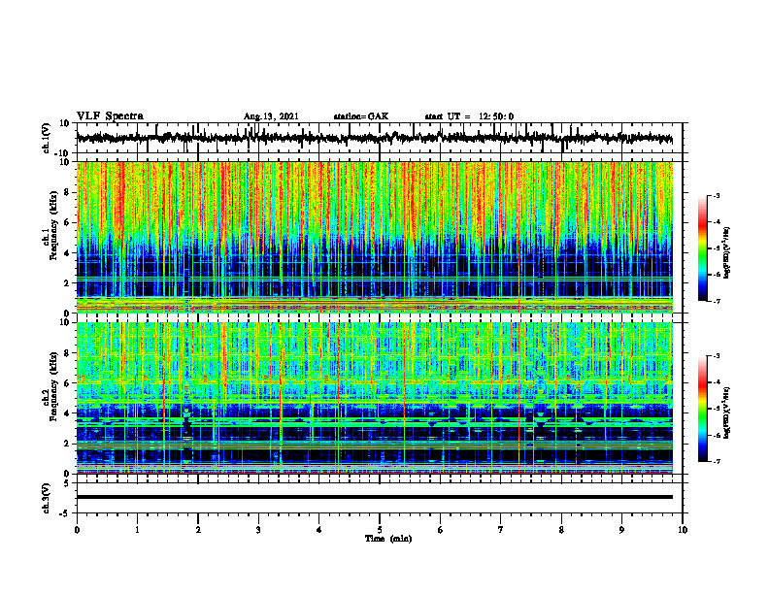Click time axis tick label "0"
The height and width of the screenshot is (594, 769).
point(77,530)
